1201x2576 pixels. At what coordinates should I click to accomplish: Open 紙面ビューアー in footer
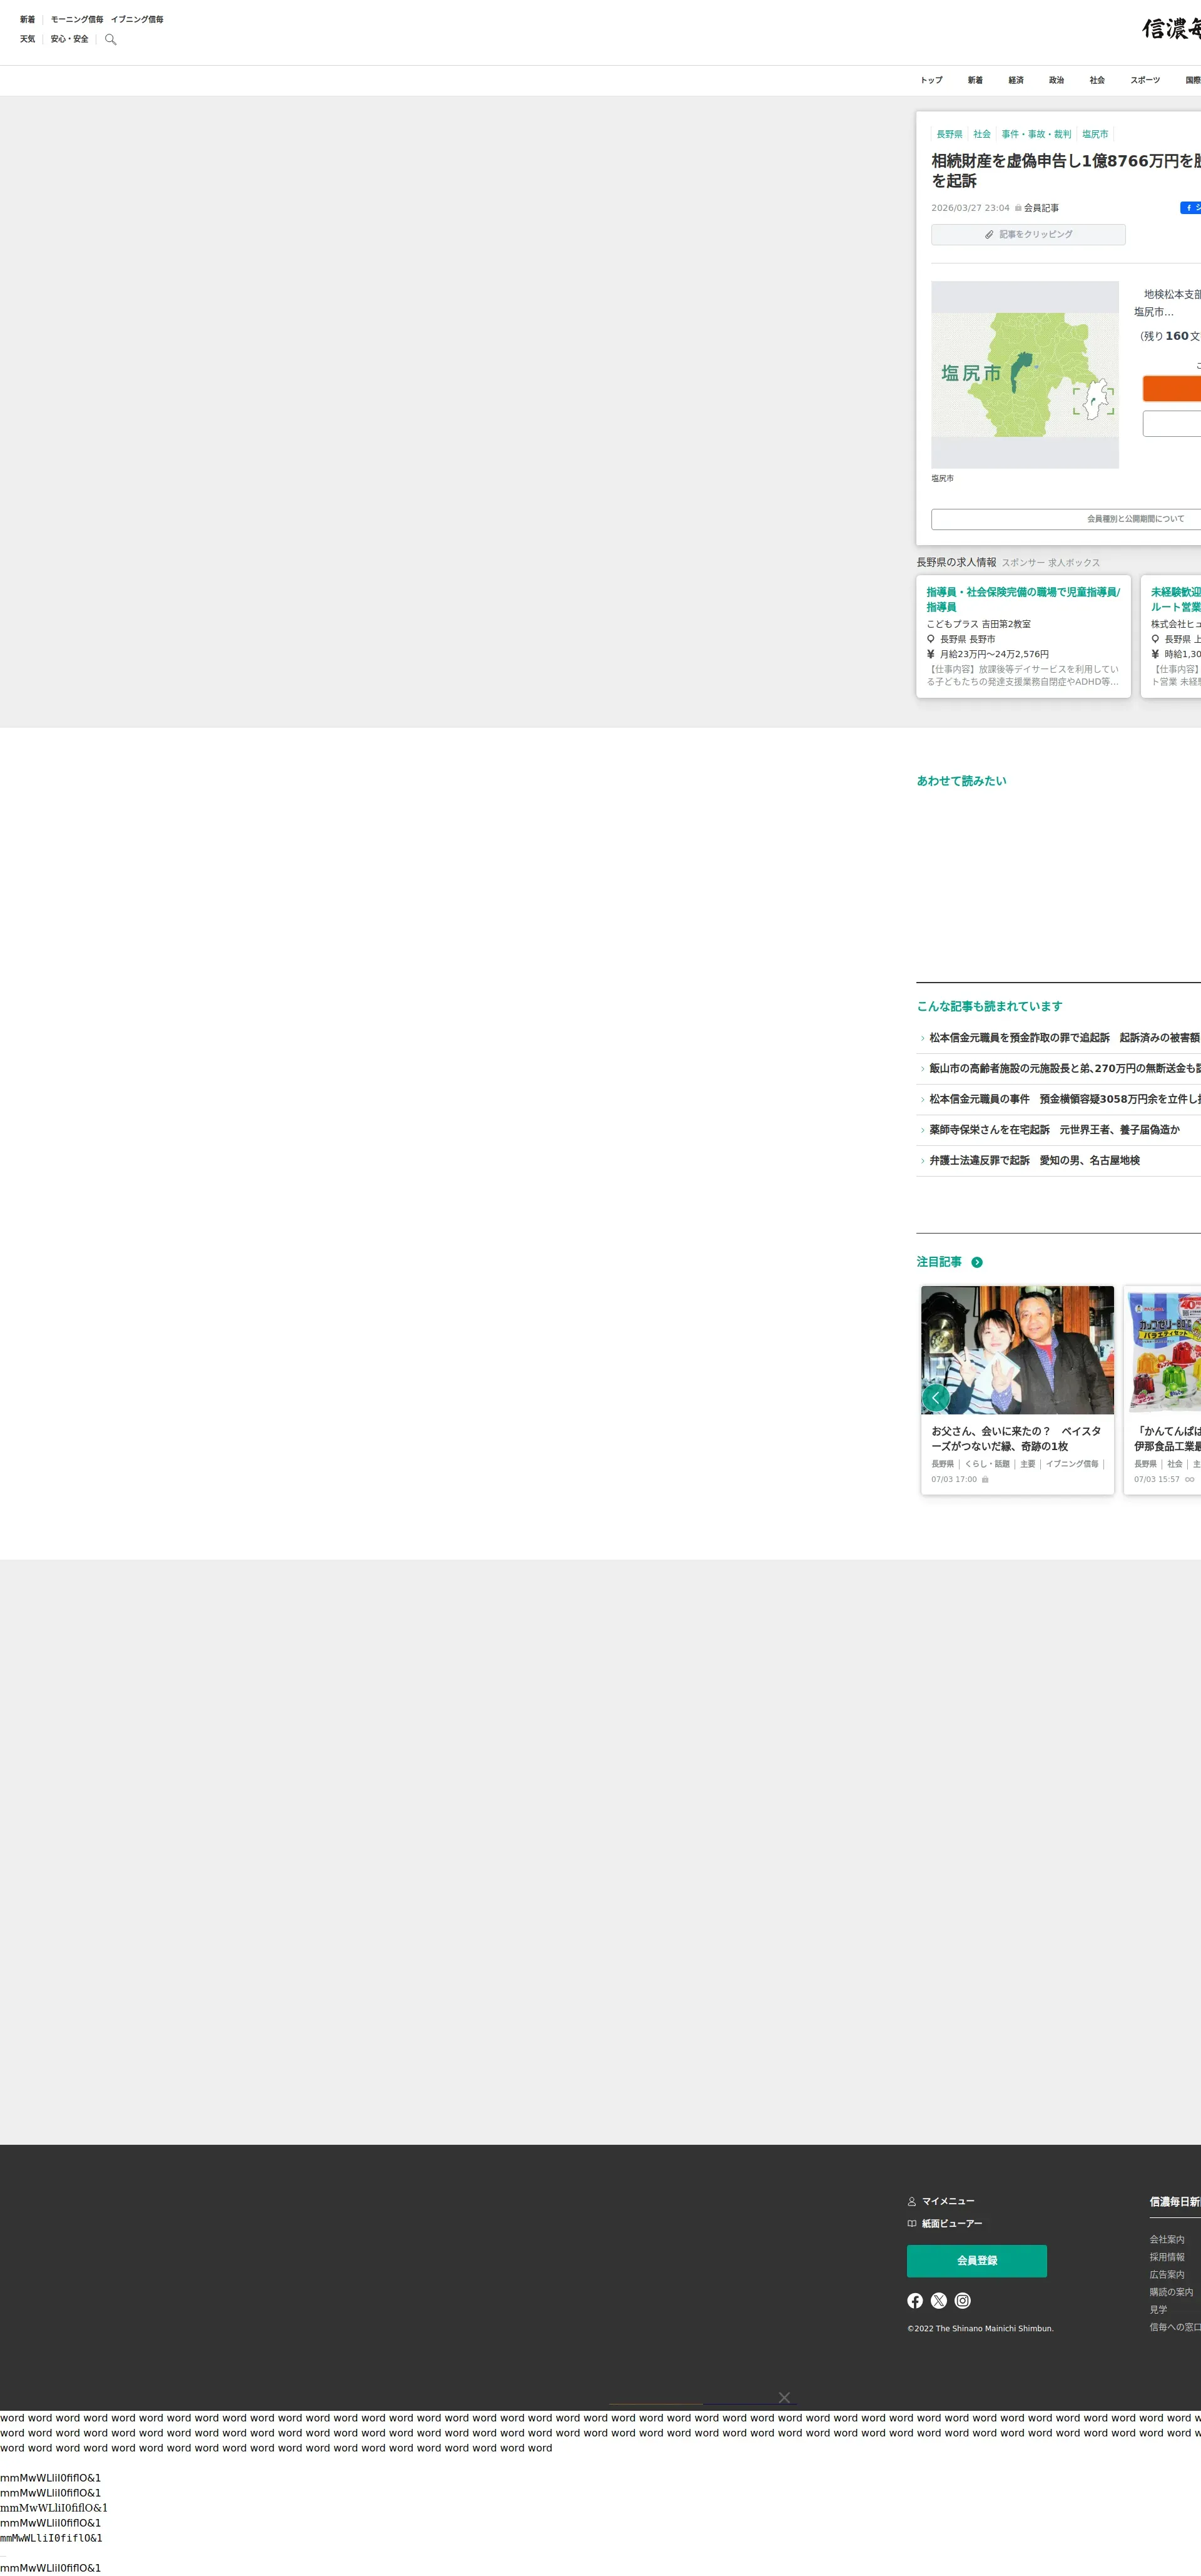tap(952, 2223)
